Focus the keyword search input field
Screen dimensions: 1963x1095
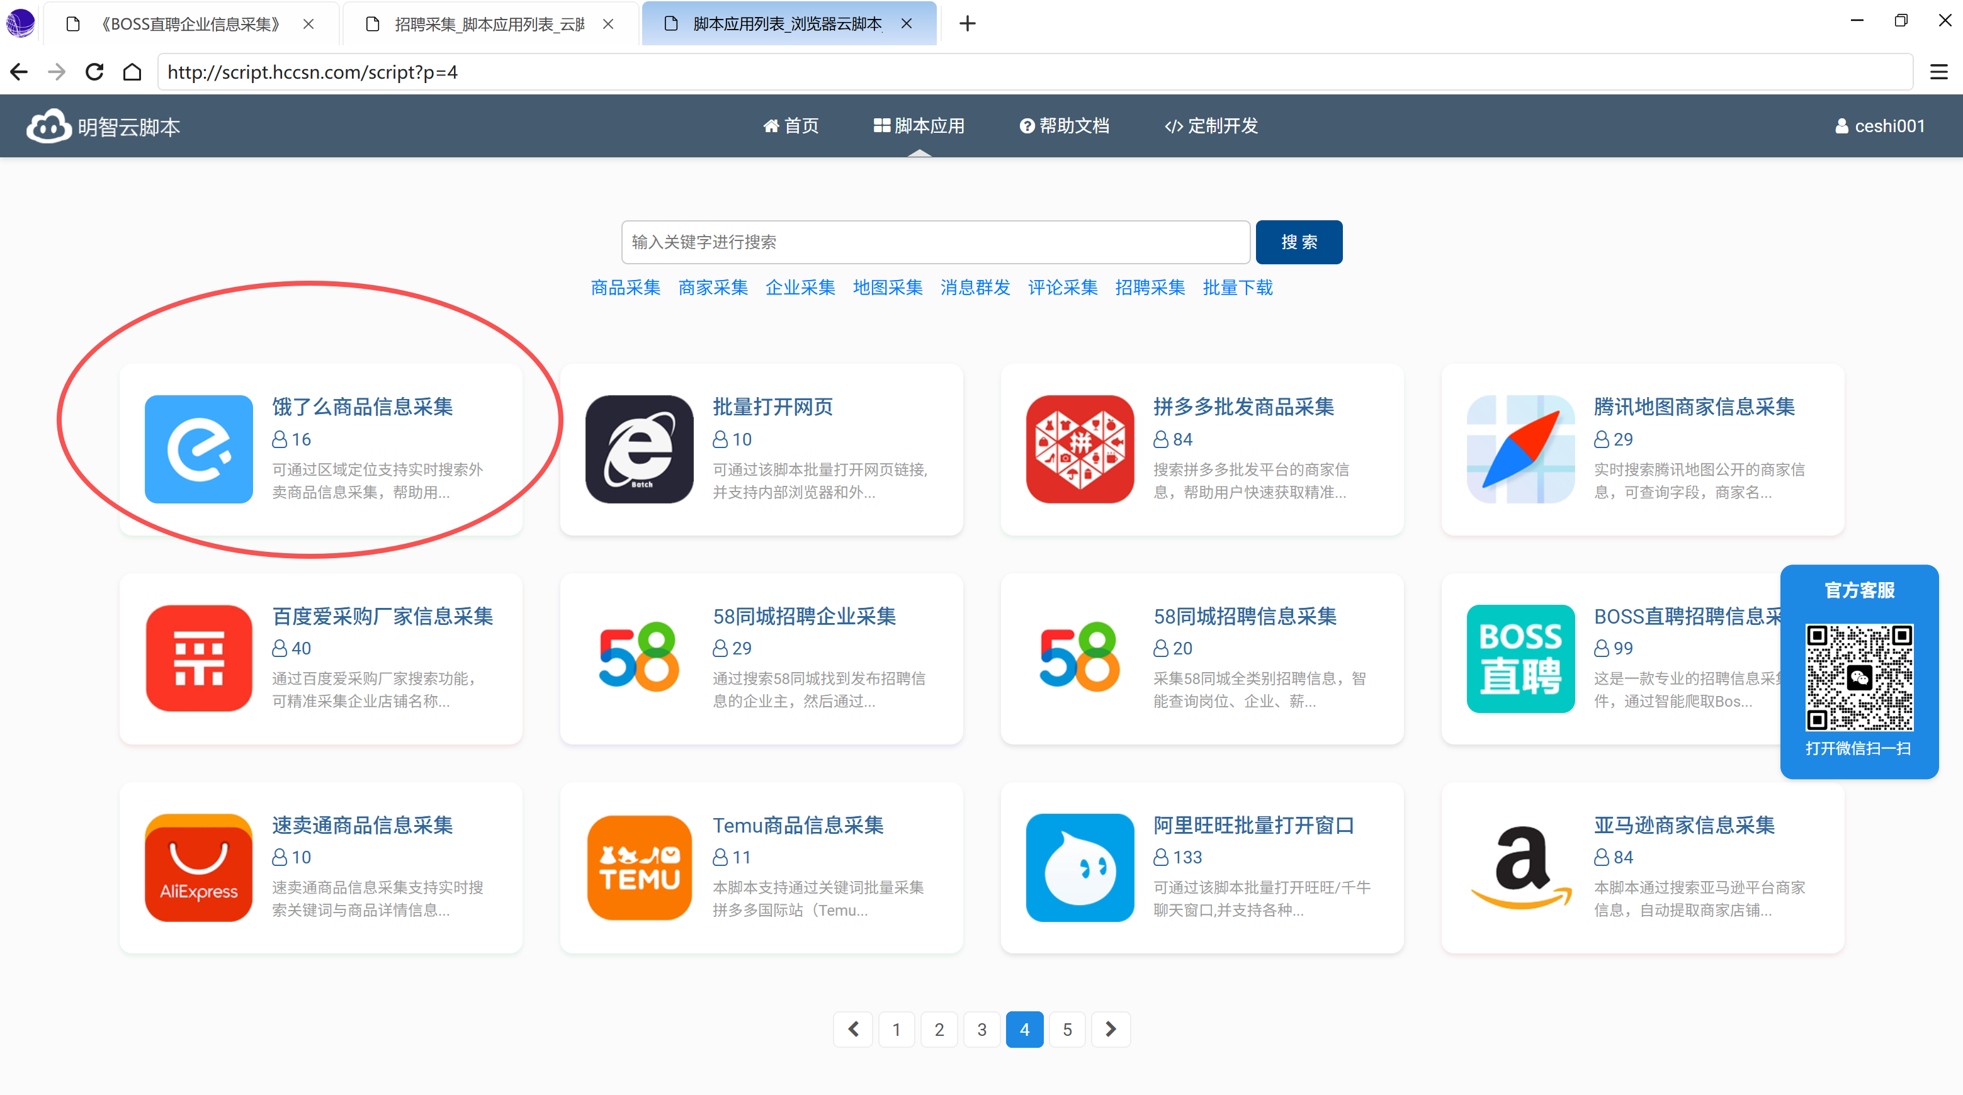click(x=935, y=242)
